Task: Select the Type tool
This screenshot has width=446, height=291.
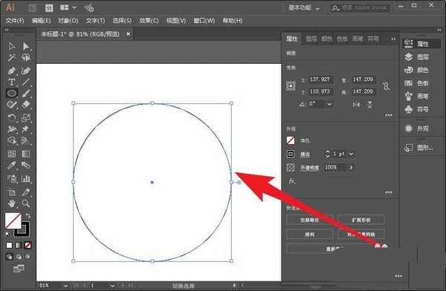Action: click(12, 82)
